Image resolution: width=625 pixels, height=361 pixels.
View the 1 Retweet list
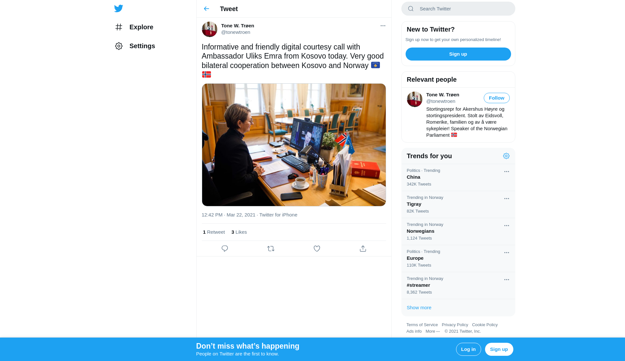pyautogui.click(x=214, y=232)
